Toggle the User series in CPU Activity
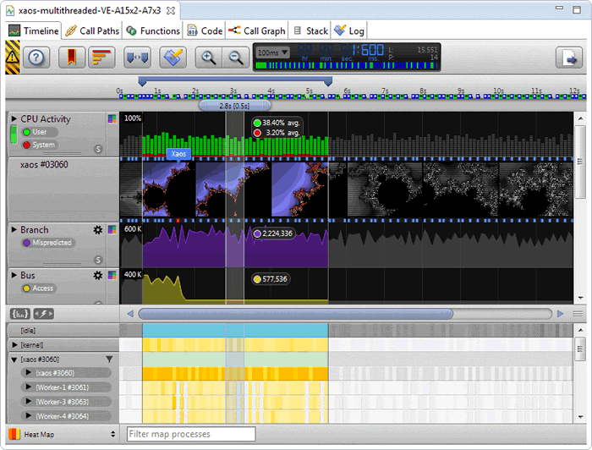This screenshot has width=592, height=450. pos(39,132)
